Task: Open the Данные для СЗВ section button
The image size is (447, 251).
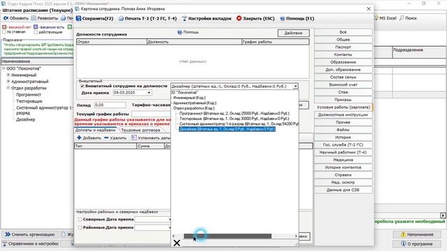Action: pos(343,190)
